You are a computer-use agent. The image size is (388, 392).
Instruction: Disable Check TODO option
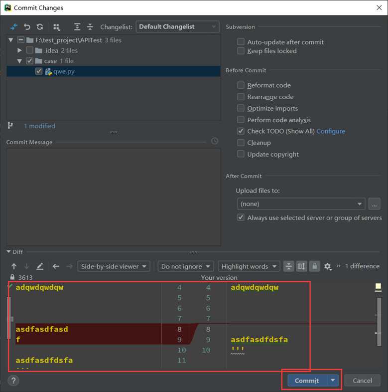(x=241, y=131)
